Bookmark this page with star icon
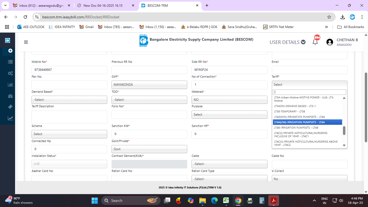368x207 pixels. [x=329, y=17]
